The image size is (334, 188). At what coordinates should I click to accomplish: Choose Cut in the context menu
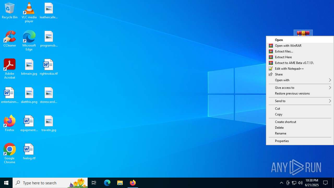click(x=300, y=109)
